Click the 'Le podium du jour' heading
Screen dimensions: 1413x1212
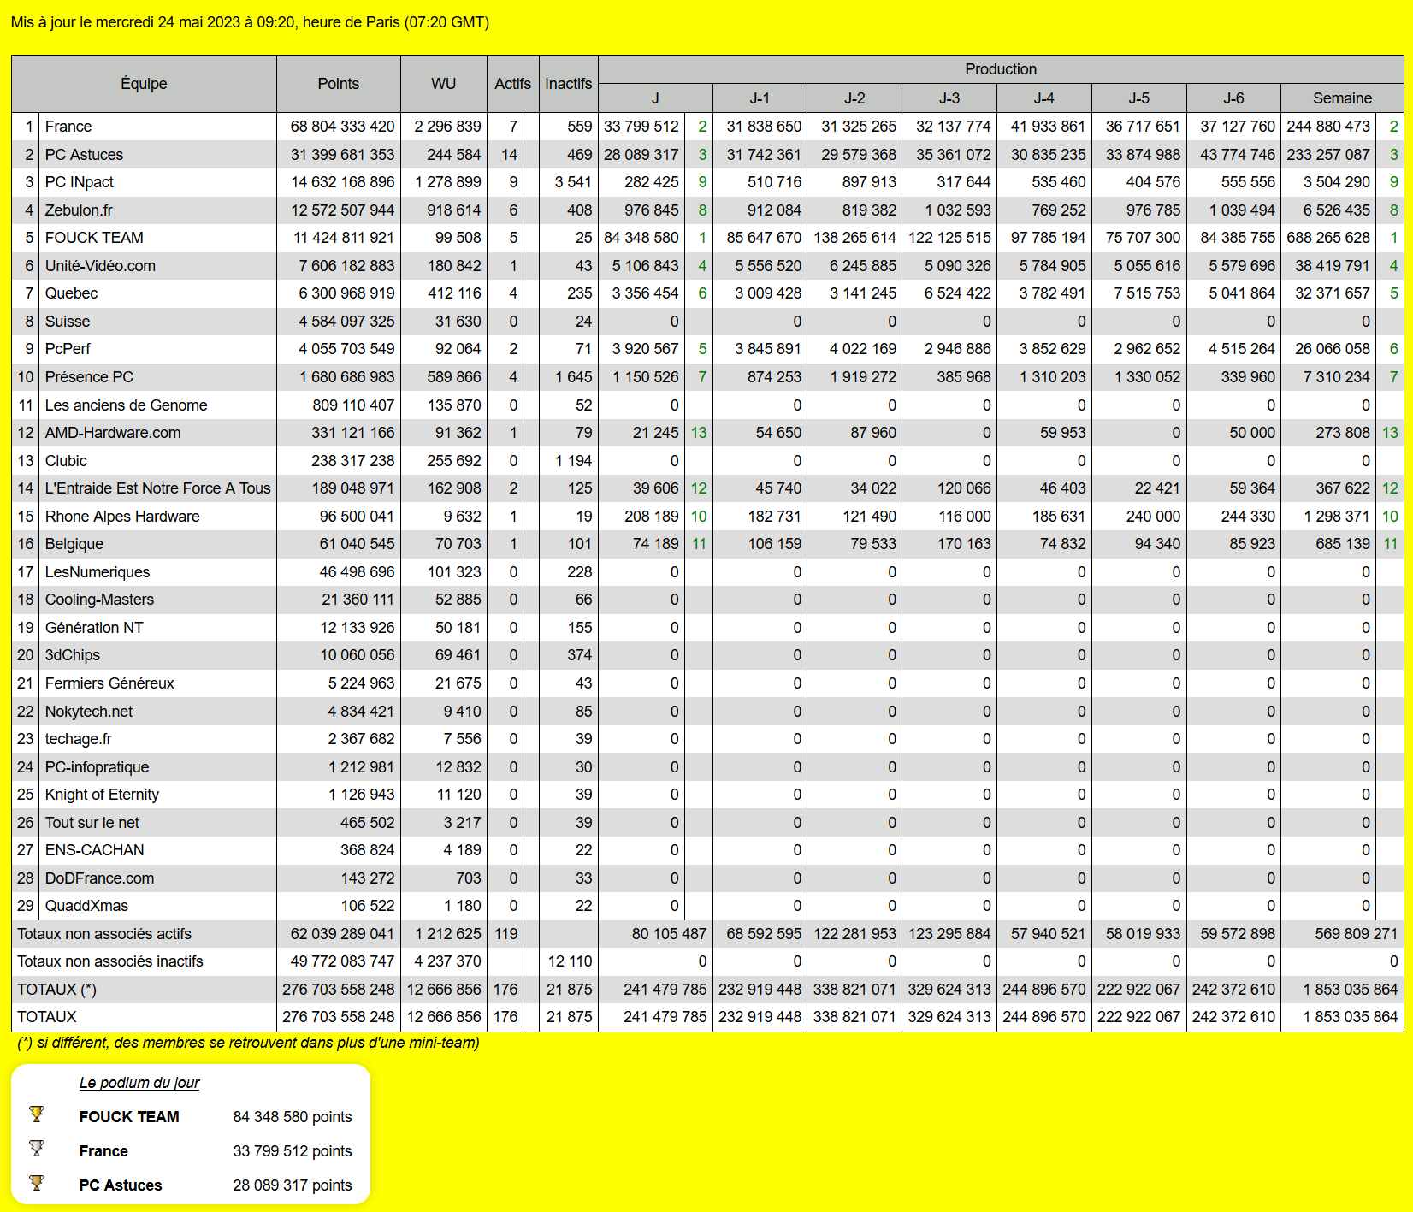[139, 1083]
